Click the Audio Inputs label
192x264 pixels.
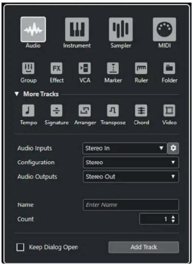[35, 148]
